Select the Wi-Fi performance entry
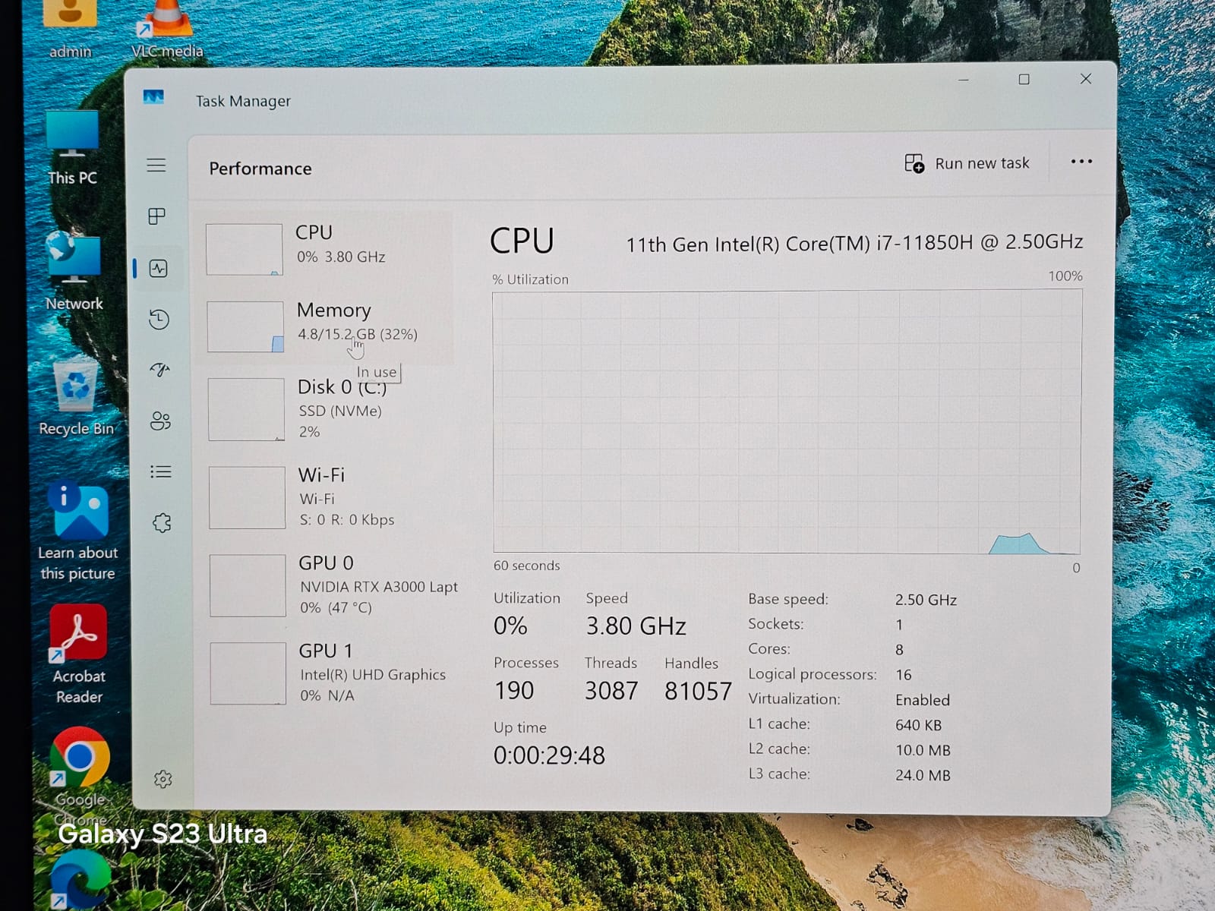Viewport: 1215px width, 911px height. (x=328, y=497)
